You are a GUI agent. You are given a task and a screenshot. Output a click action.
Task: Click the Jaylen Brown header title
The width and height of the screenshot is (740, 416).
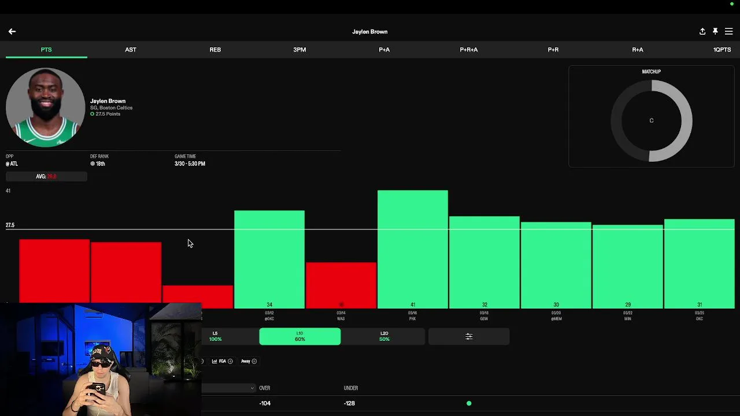coord(370,32)
